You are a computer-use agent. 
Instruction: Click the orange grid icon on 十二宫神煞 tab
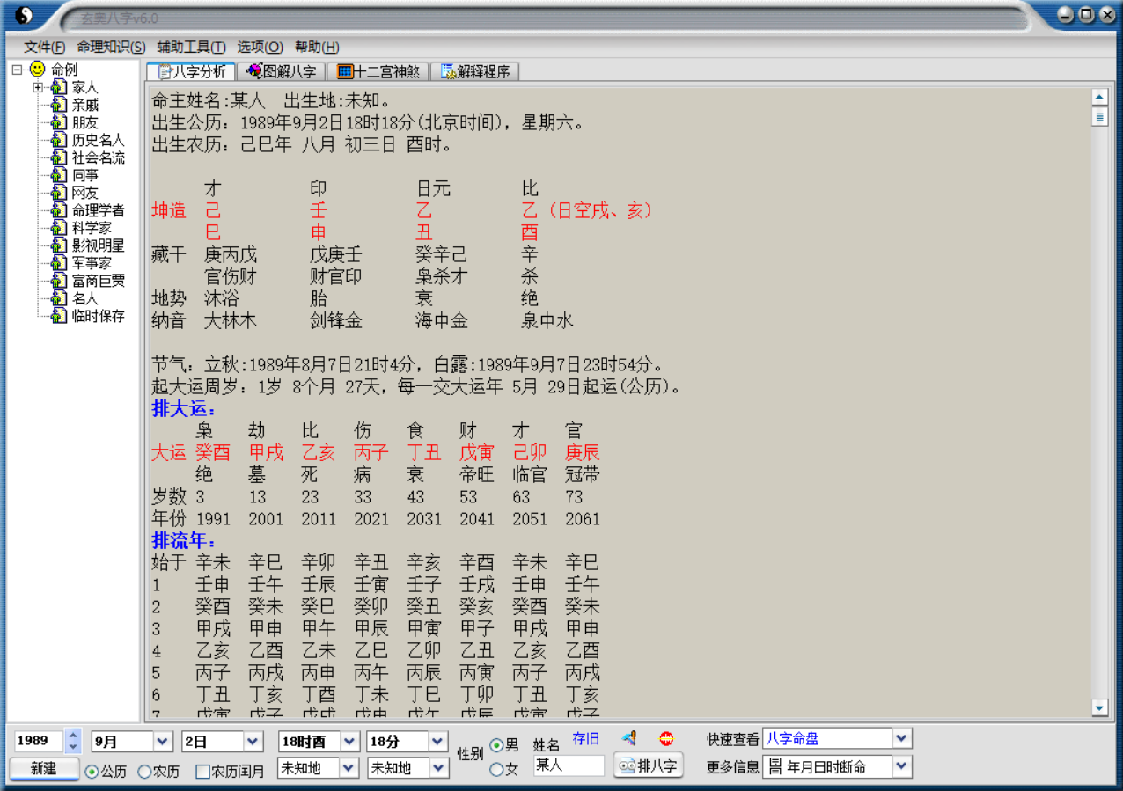click(344, 70)
